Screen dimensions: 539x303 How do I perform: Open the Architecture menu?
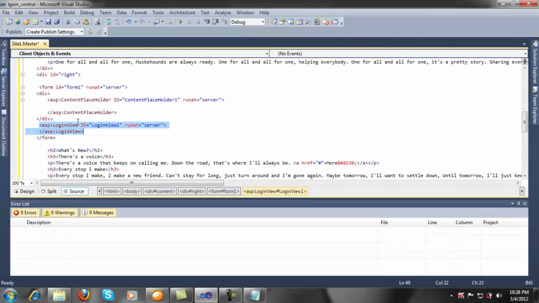coord(182,13)
